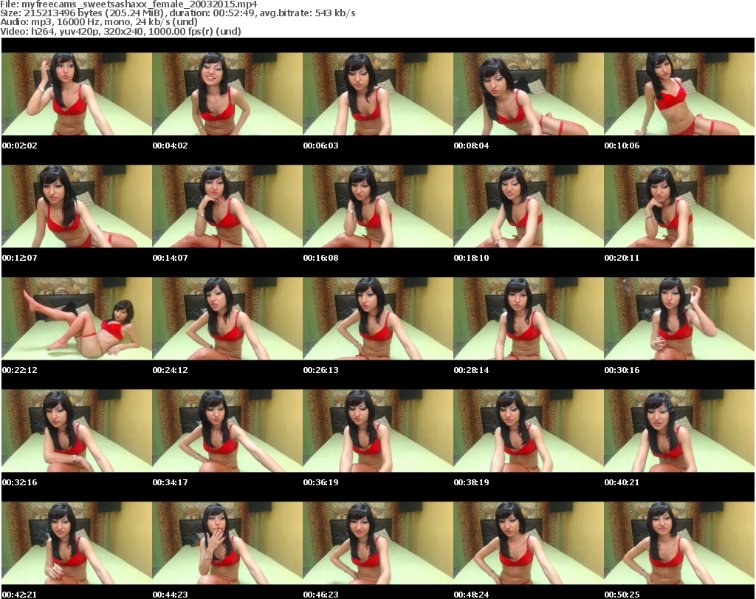This screenshot has width=756, height=599.
Task: Click the File name text line
Action: coord(128,4)
